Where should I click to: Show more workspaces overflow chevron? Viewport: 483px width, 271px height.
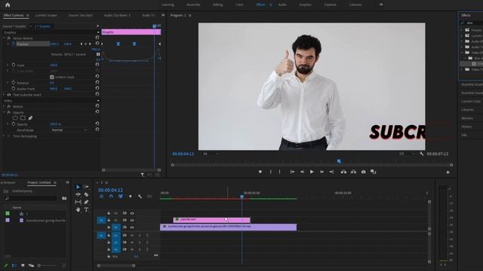point(381,5)
